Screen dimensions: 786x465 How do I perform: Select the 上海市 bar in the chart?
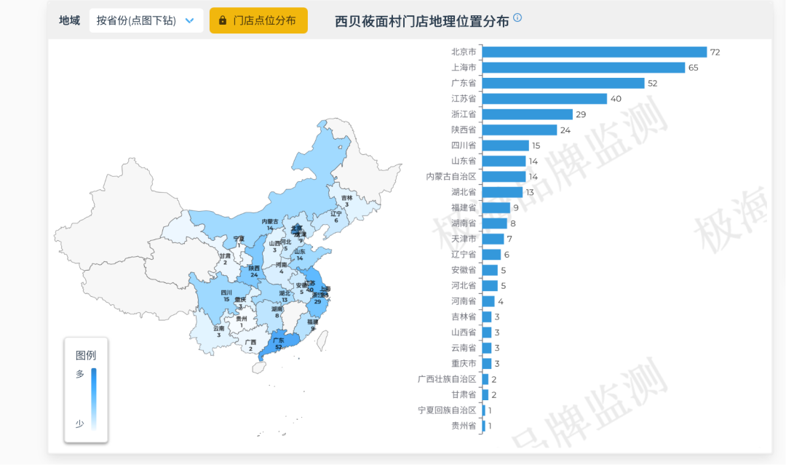(x=584, y=68)
